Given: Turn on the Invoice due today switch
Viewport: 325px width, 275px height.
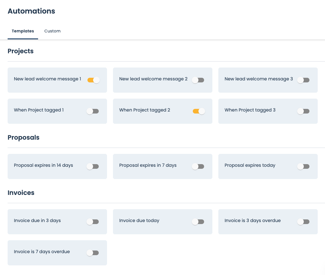Looking at the screenshot, I should 198,222.
